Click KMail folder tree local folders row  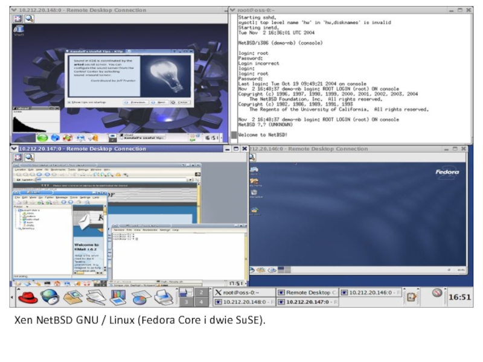point(28,210)
